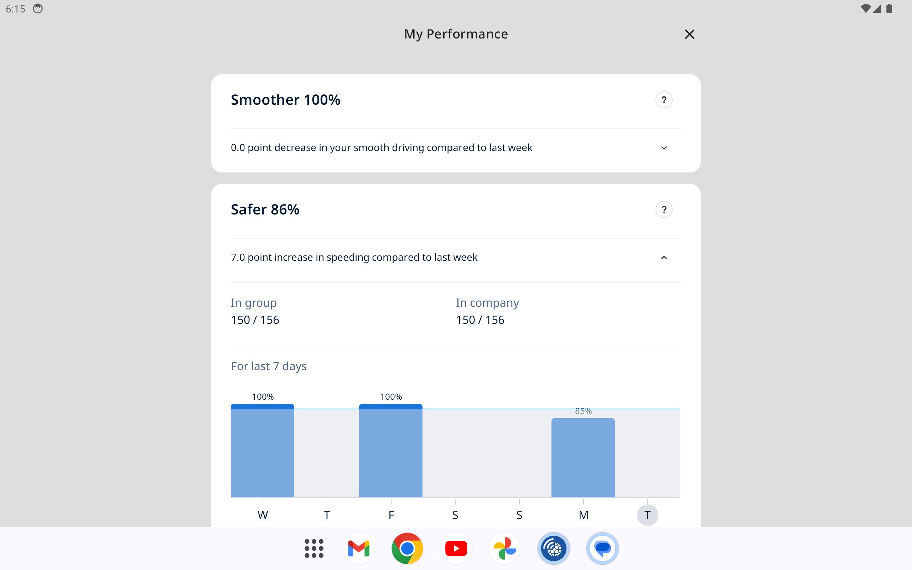Select Monday's 85% bar in chart

click(x=583, y=458)
